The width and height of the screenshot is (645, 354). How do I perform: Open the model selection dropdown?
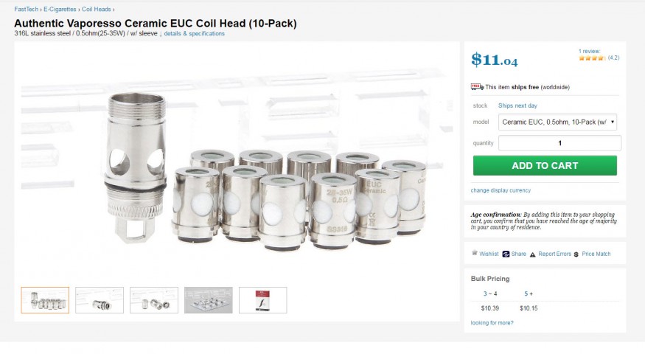[x=558, y=122]
